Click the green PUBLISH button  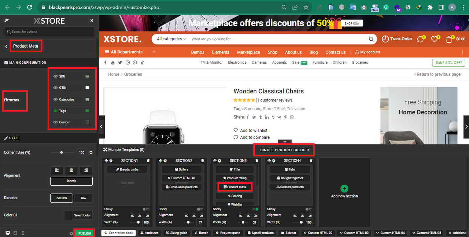[x=84, y=233]
